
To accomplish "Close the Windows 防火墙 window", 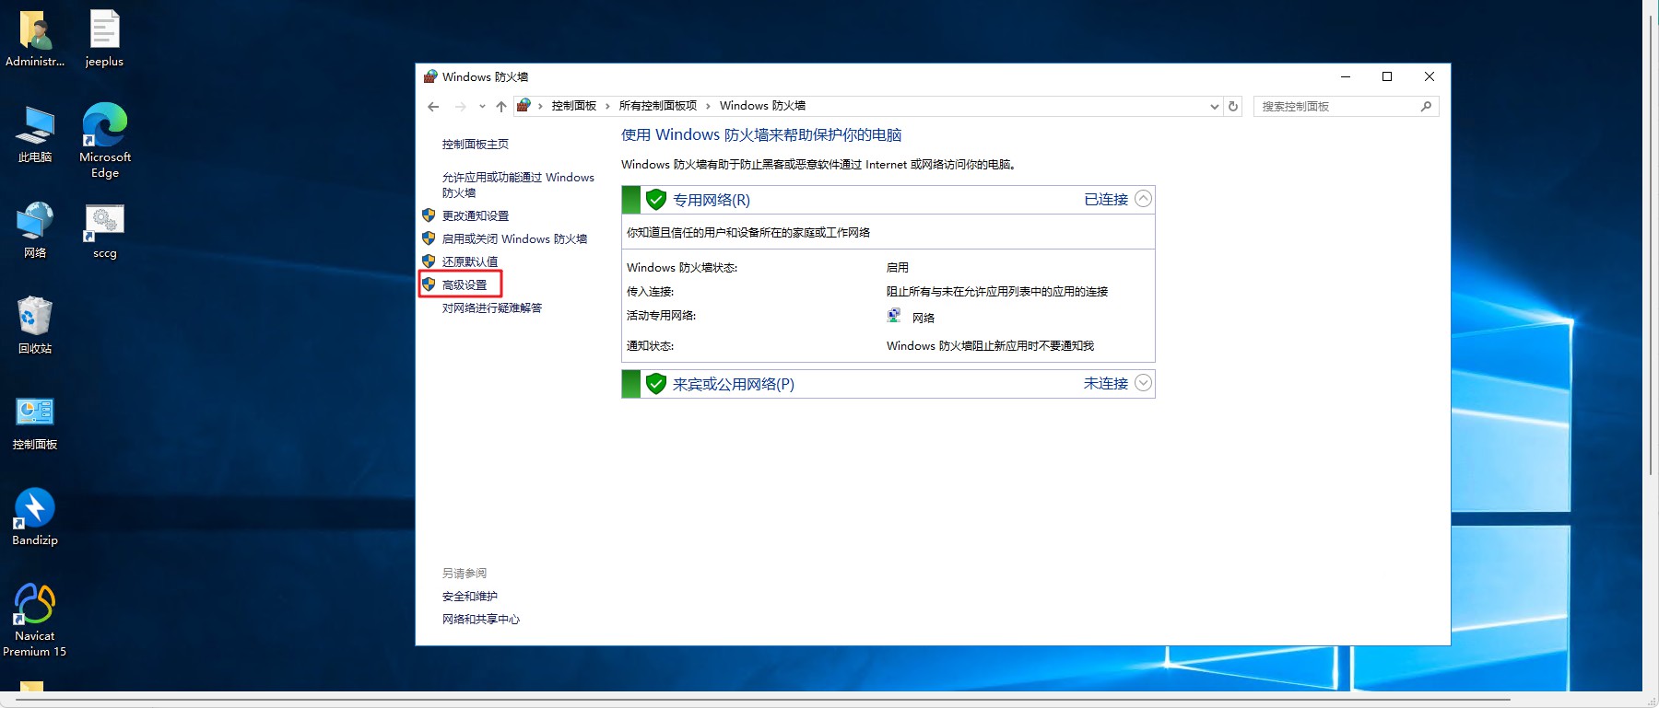I will coord(1430,76).
